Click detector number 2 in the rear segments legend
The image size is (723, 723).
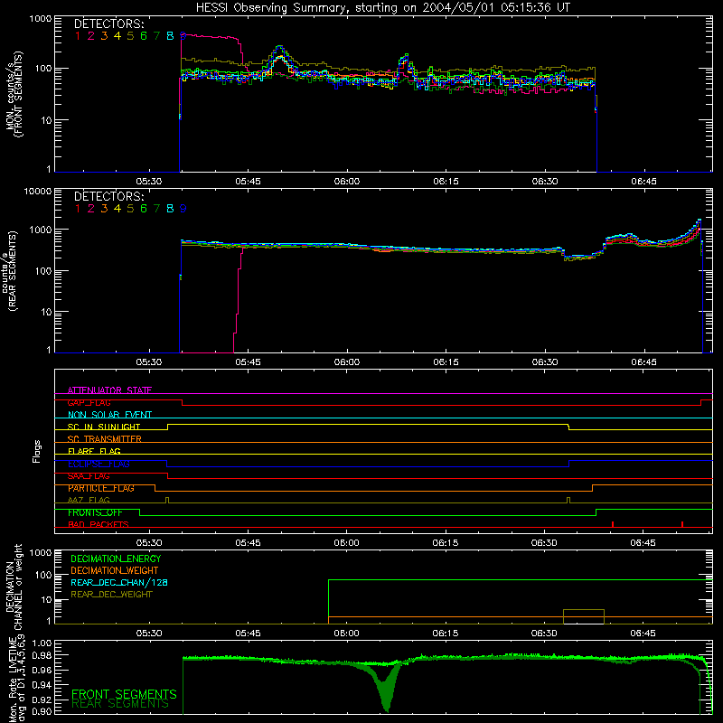(x=91, y=209)
